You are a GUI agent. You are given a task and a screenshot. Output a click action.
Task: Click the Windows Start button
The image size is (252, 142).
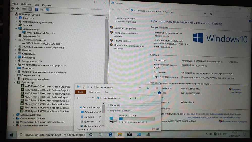tap(11, 135)
